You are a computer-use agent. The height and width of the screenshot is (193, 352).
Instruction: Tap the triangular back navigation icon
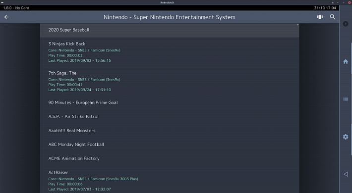(346, 174)
